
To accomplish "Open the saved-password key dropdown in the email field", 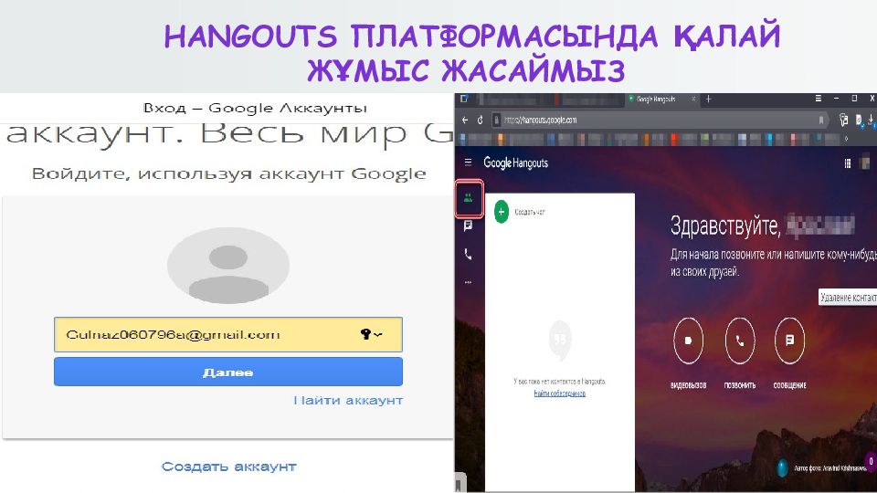I will click(x=372, y=334).
